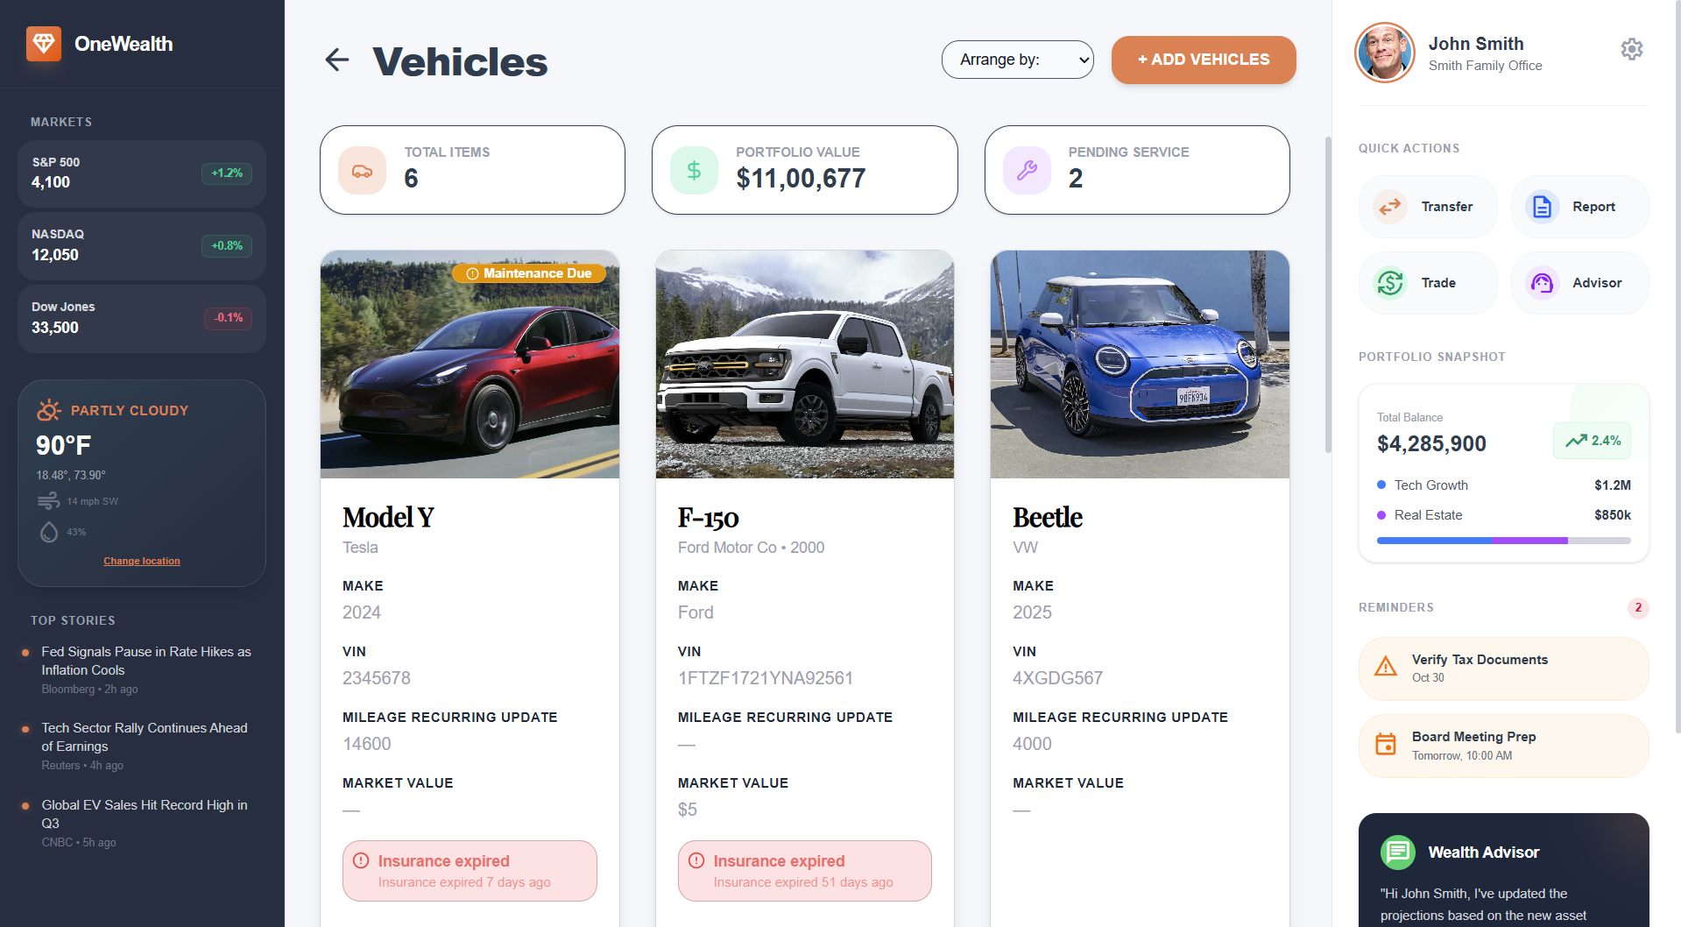Viewport: 1681px width, 927px height.
Task: Click the Change location link
Action: pyautogui.click(x=141, y=561)
